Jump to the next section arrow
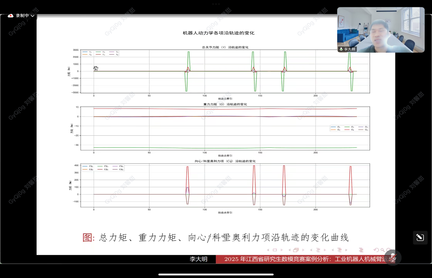The image size is (432, 278). 346,250
